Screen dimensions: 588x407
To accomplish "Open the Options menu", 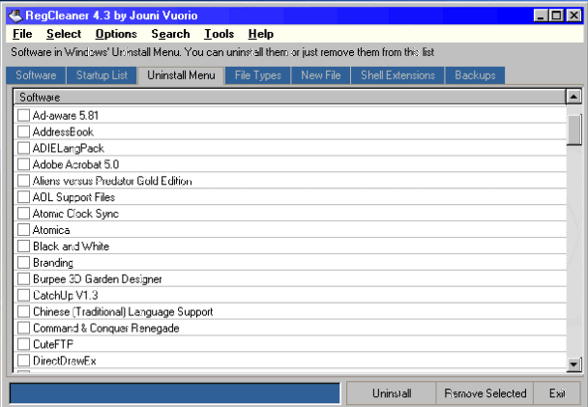I will click(116, 34).
